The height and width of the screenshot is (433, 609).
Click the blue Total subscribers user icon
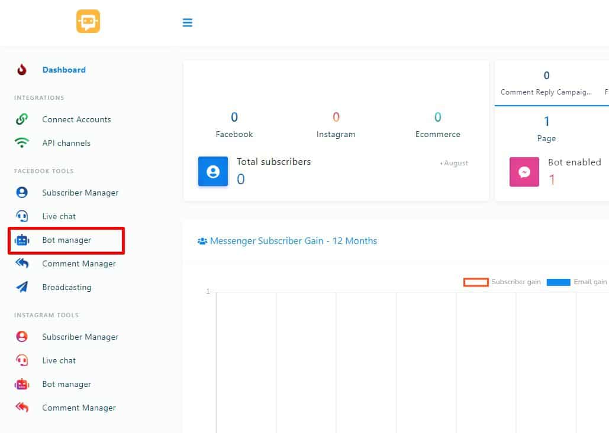[x=213, y=171]
